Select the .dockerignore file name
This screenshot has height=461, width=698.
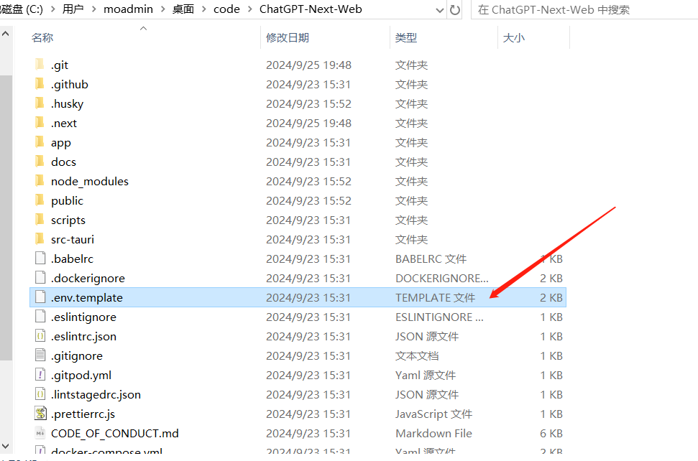click(88, 279)
